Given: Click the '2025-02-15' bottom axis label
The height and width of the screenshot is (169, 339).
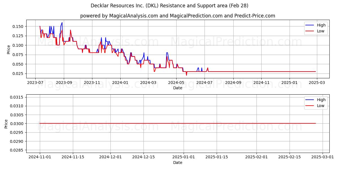Looking at the screenshot, I should pyautogui.click(x=290, y=157).
